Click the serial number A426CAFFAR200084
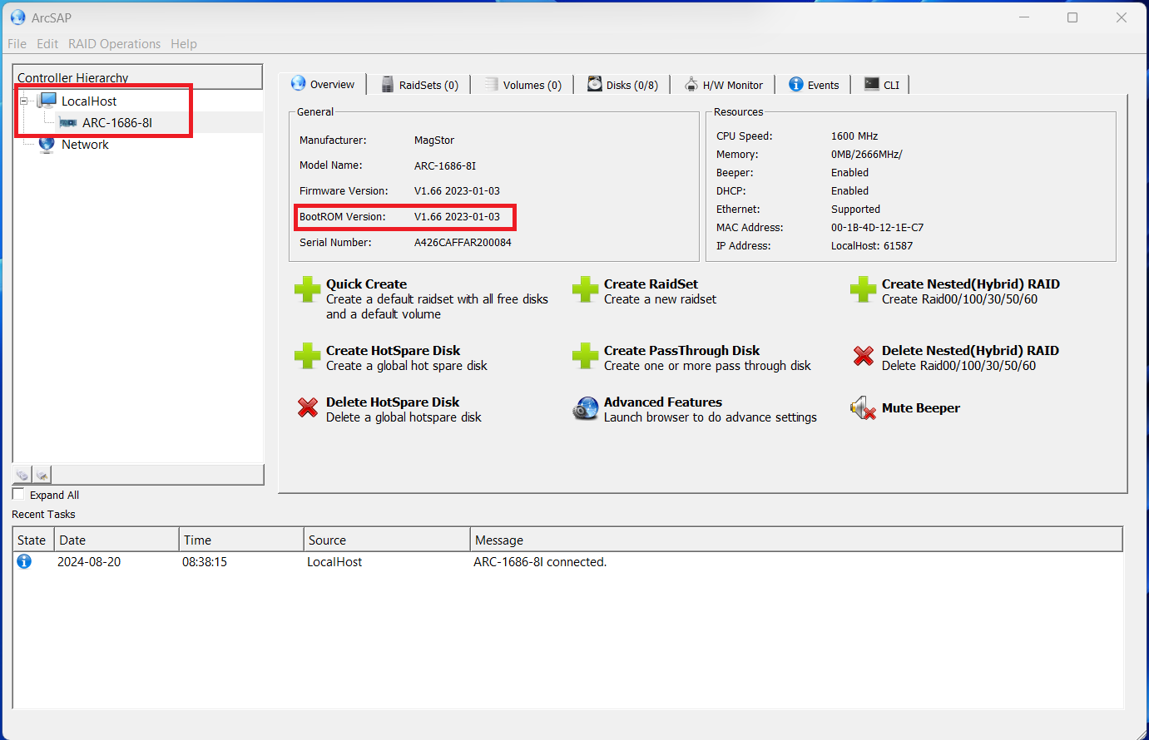This screenshot has width=1149, height=740. coord(463,243)
